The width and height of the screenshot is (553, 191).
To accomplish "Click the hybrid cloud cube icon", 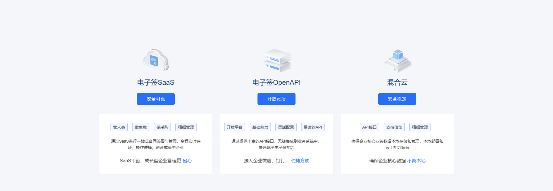I will 397,60.
